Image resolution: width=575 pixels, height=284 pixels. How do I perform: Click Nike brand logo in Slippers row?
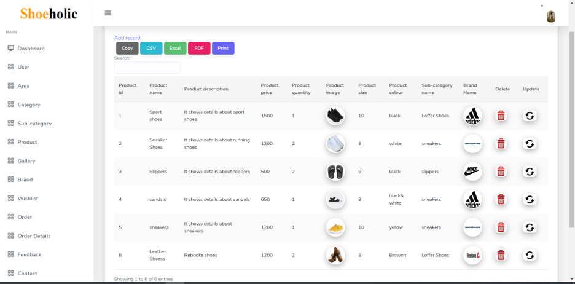coord(472,172)
